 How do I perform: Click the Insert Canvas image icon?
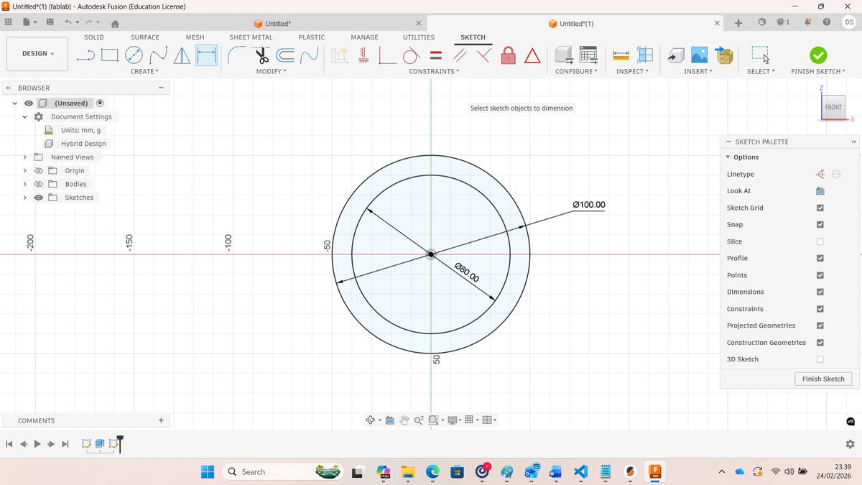[699, 55]
